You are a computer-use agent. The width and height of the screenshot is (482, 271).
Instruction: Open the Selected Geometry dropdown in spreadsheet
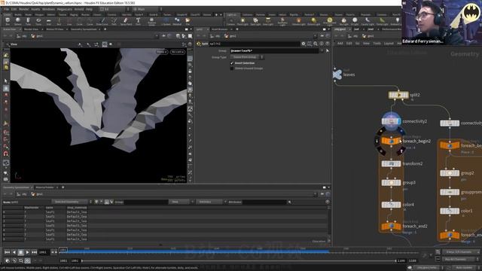tap(72, 202)
